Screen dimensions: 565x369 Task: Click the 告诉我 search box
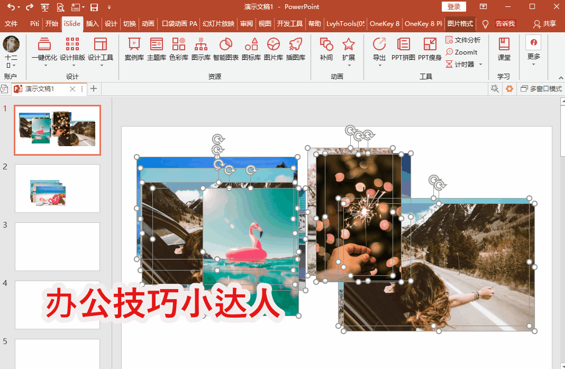pos(505,23)
